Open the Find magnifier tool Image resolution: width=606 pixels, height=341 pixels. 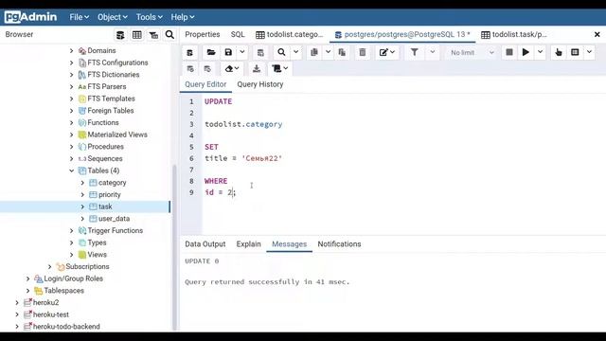pyautogui.click(x=282, y=52)
